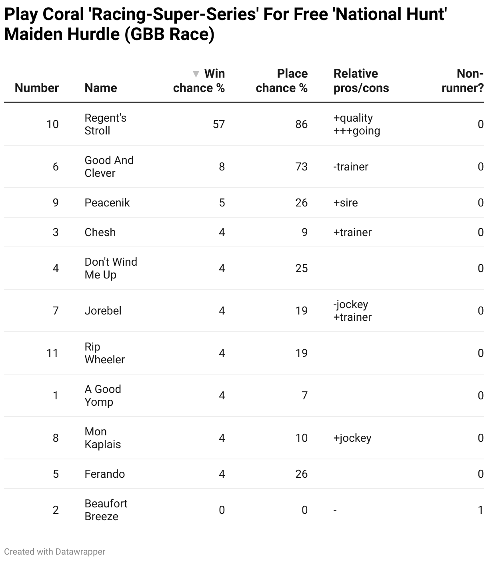Click Regent's Stroll win chance 57
This screenshot has width=488, height=561.
tap(219, 124)
